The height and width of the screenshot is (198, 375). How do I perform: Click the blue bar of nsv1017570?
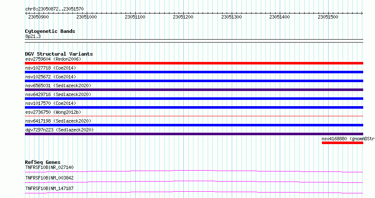click(194, 107)
